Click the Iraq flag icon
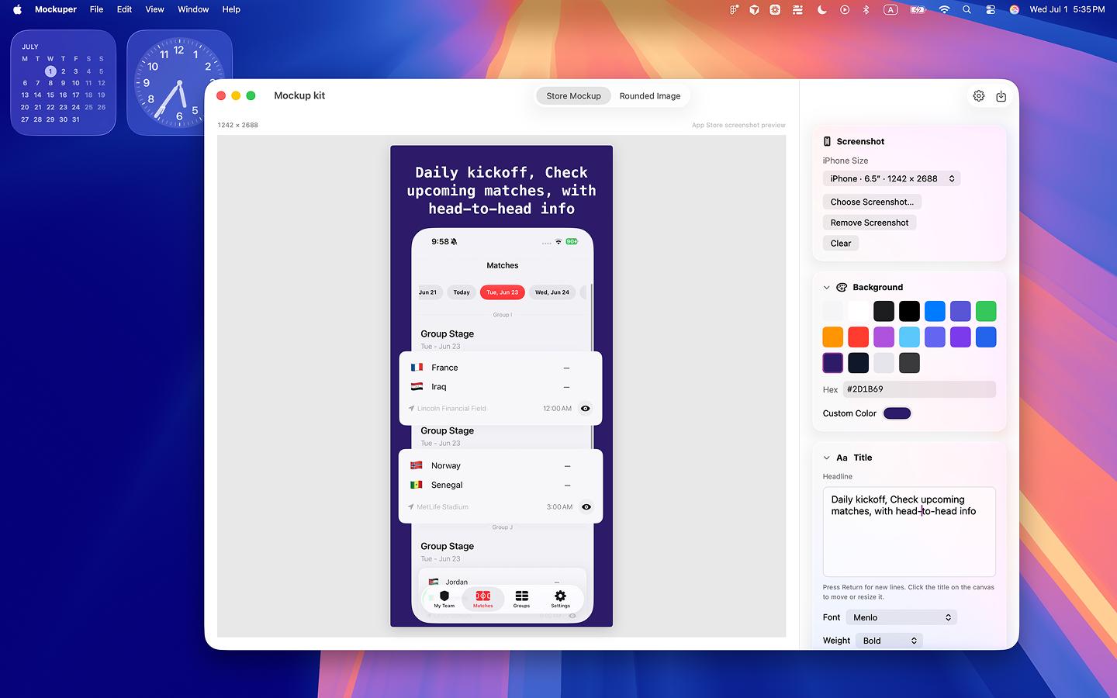The height and width of the screenshot is (698, 1117). 417,386
